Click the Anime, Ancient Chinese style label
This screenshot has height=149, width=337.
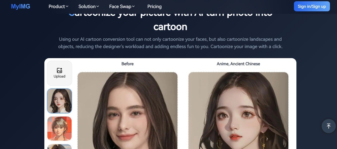pos(238,64)
